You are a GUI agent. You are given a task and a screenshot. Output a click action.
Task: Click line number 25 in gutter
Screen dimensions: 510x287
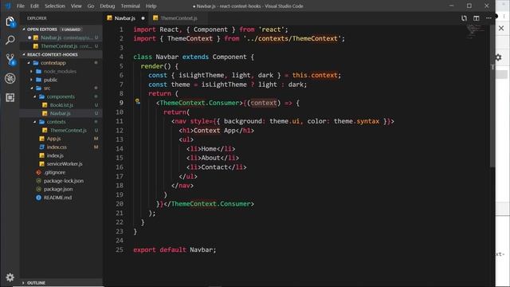coord(120,250)
